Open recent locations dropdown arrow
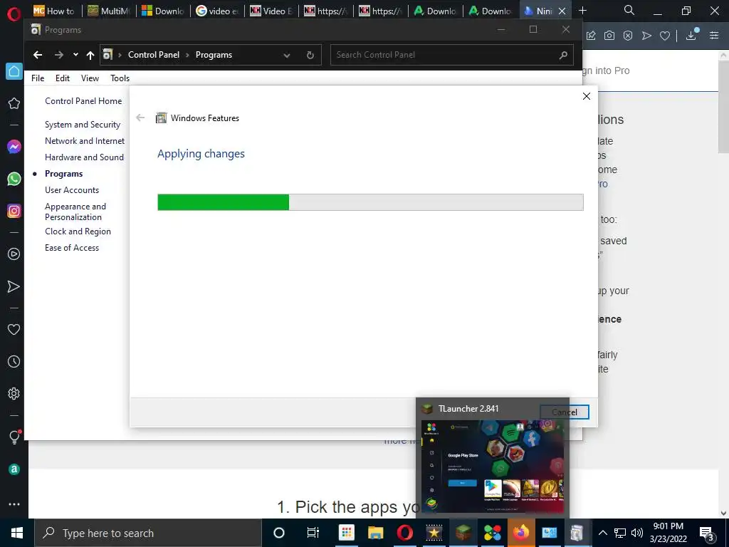Screen dimensions: 729x547 (x=75, y=55)
